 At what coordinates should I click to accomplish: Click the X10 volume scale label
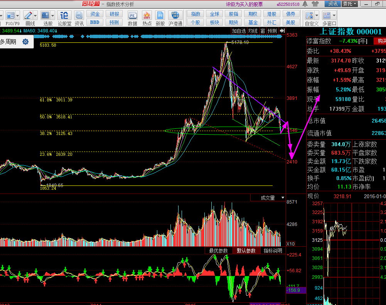[291, 244]
